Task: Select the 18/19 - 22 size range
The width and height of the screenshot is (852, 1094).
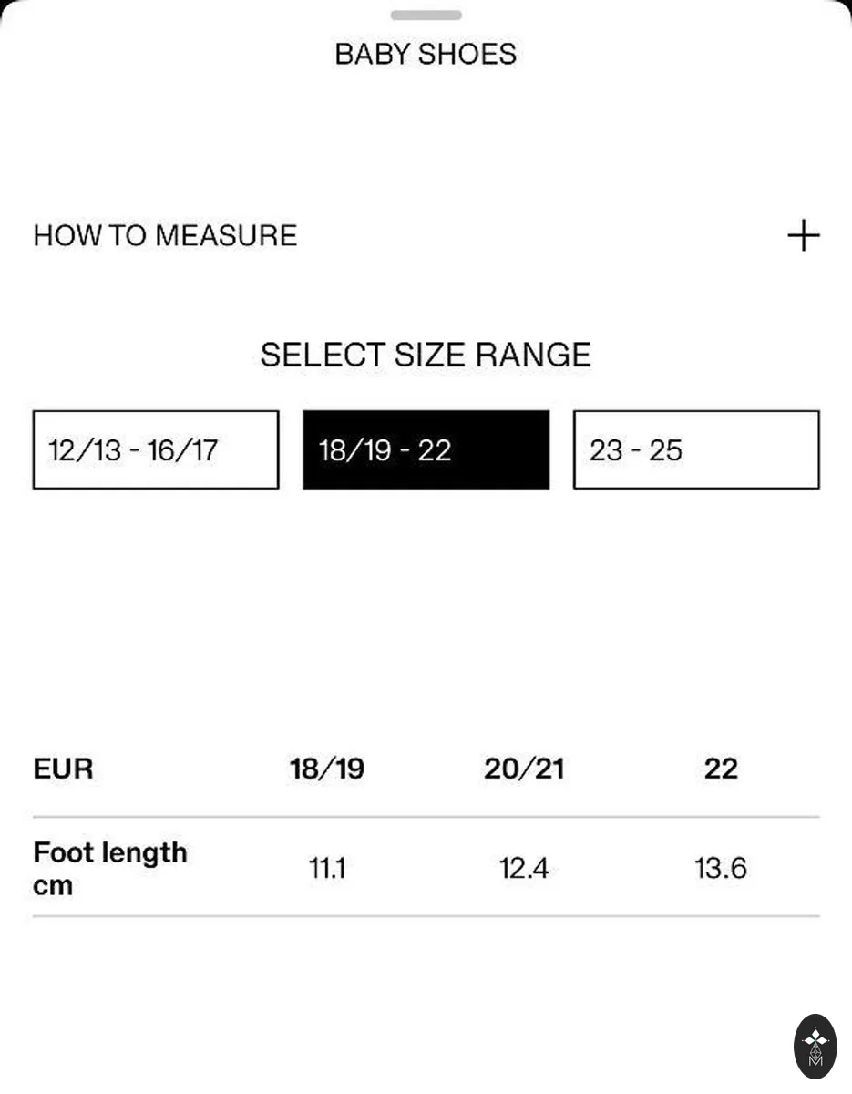Action: (x=426, y=449)
